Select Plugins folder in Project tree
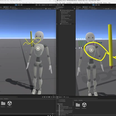Screen dimensions: 116x116 click(61, 109)
